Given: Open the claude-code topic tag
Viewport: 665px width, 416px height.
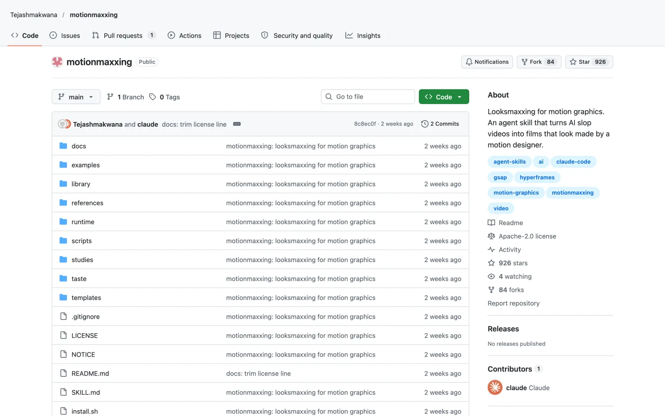Looking at the screenshot, I should (x=573, y=161).
